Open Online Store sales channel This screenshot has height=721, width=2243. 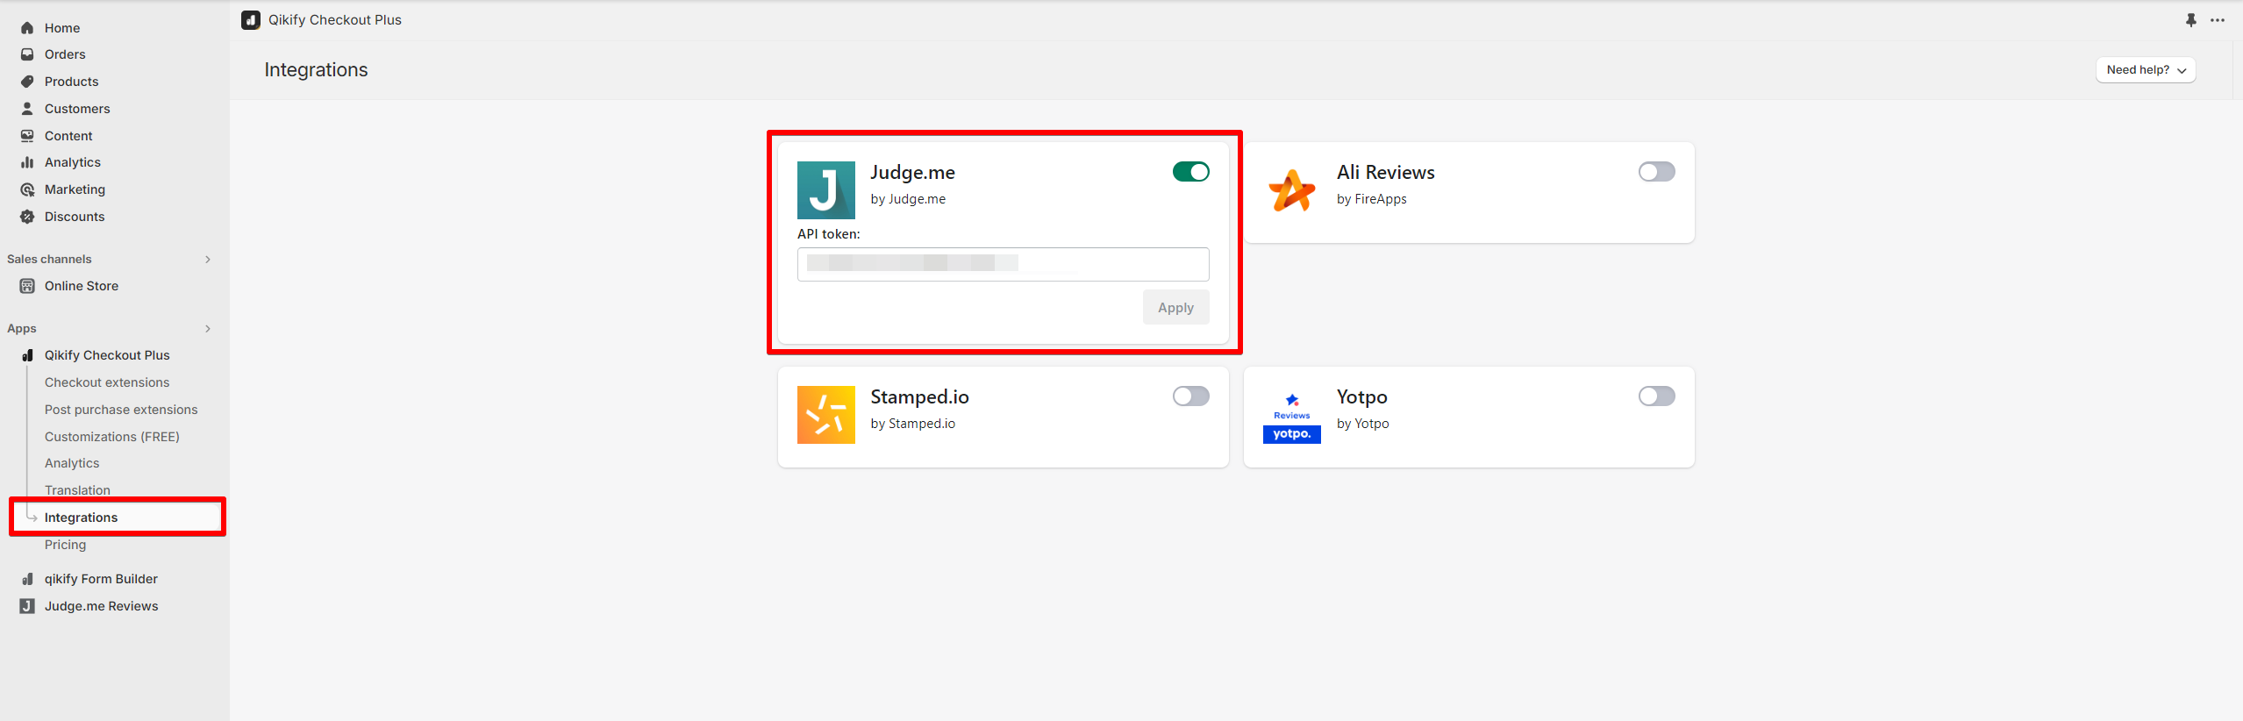[x=82, y=286]
